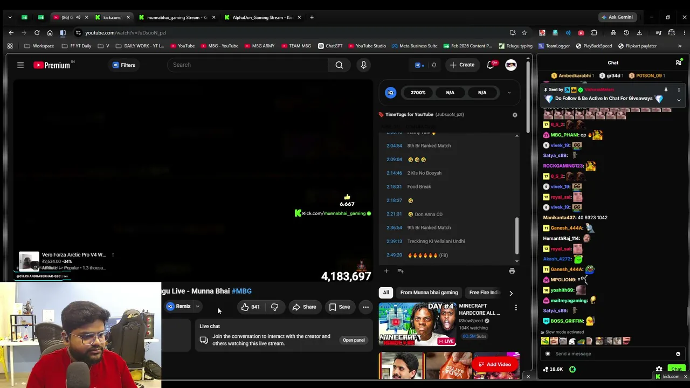Type in the YouTube Search field
The width and height of the screenshot is (690, 388).
click(247, 65)
